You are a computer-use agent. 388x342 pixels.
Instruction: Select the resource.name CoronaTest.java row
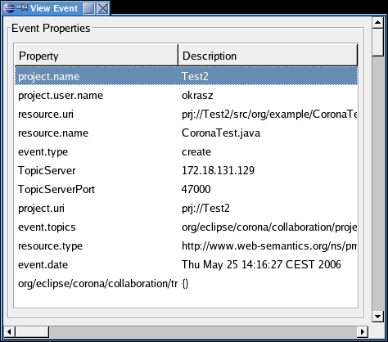(186, 133)
